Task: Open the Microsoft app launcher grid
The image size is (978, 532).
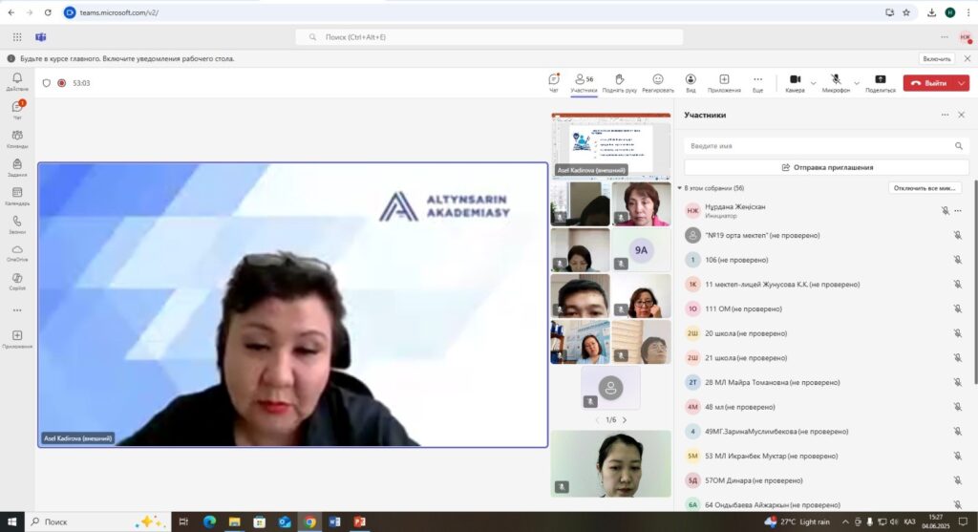Action: (17, 37)
